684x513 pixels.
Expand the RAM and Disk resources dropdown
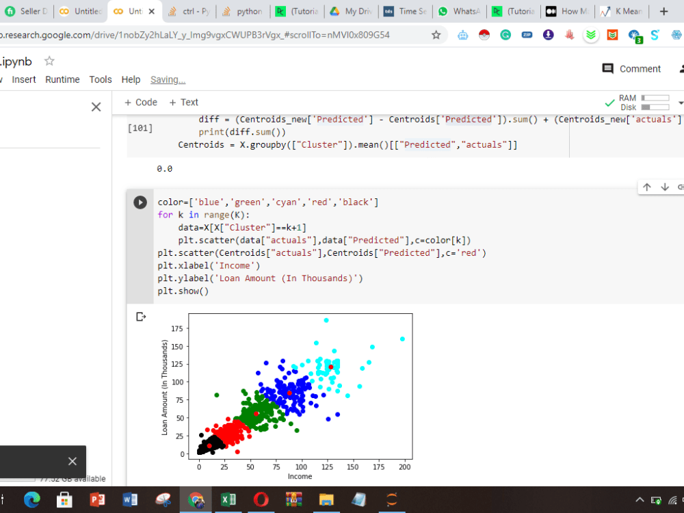pyautogui.click(x=681, y=103)
